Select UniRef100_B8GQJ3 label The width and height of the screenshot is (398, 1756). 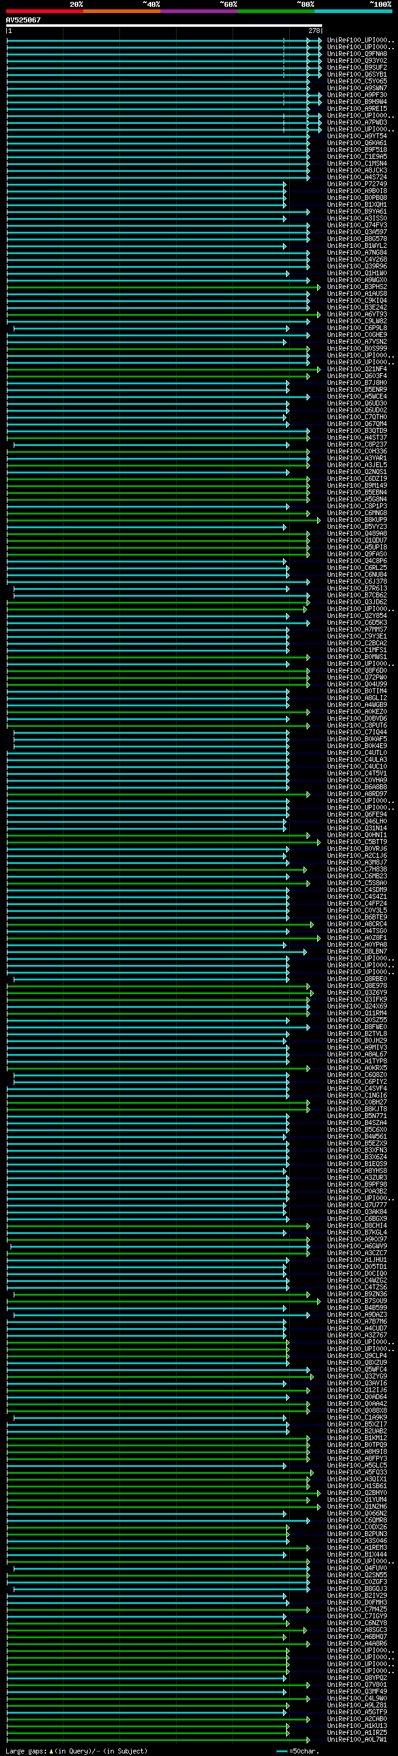(357, 1588)
